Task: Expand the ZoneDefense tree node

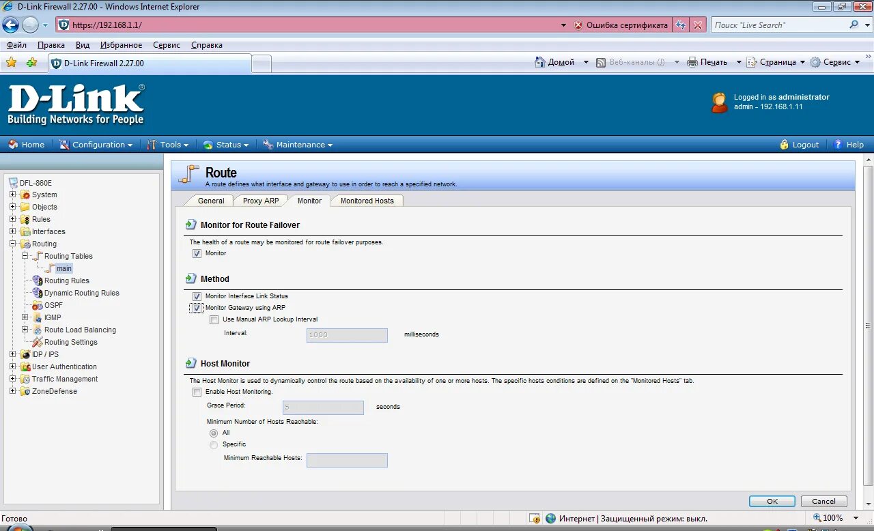Action: click(x=13, y=391)
